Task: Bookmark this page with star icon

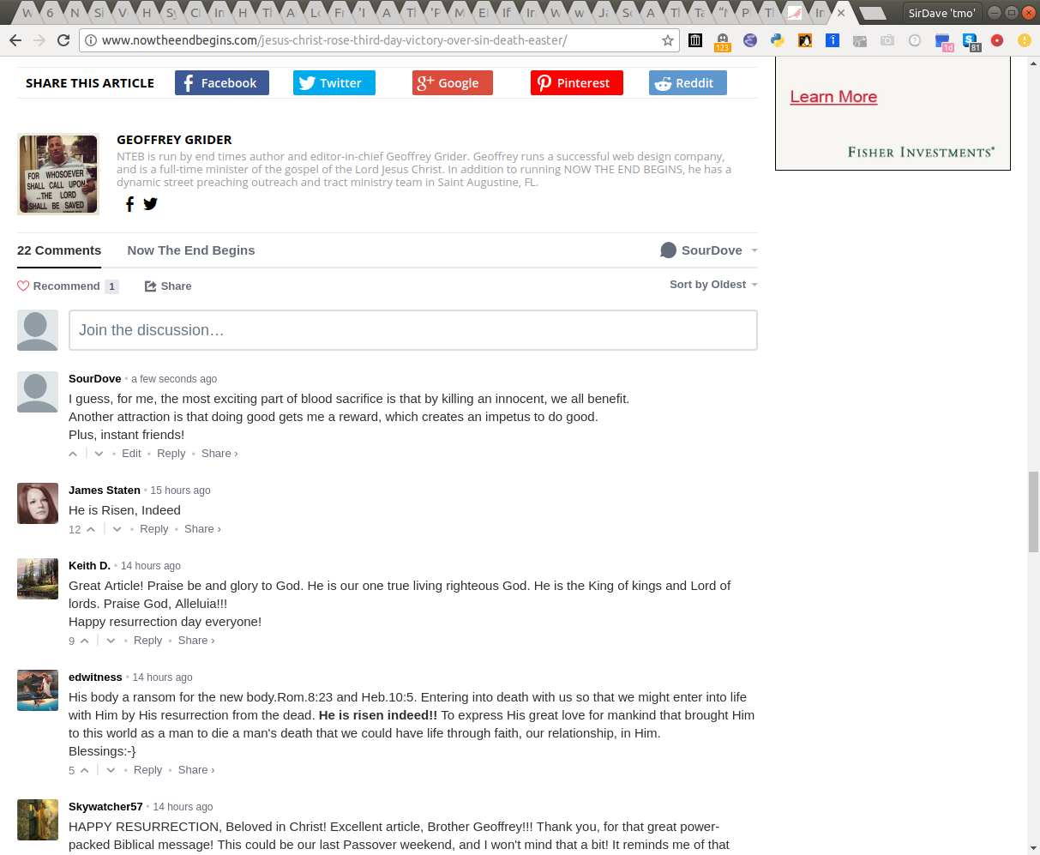Action: [x=668, y=40]
